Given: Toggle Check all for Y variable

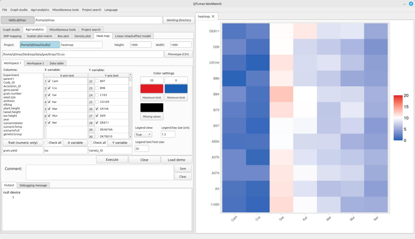Looking at the screenshot, I should (x=91, y=143).
